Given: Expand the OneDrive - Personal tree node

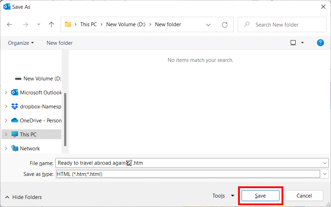Looking at the screenshot, I should click(x=6, y=120).
